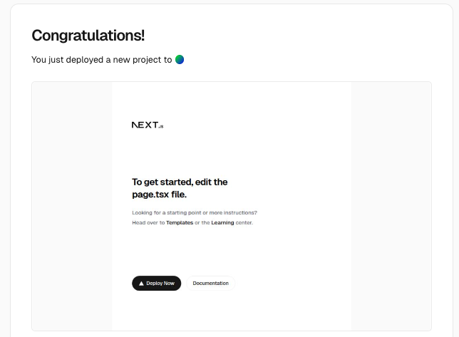Screen dimensions: 459x337
Task: Click the word "center." after Learning
Action: [x=244, y=223]
